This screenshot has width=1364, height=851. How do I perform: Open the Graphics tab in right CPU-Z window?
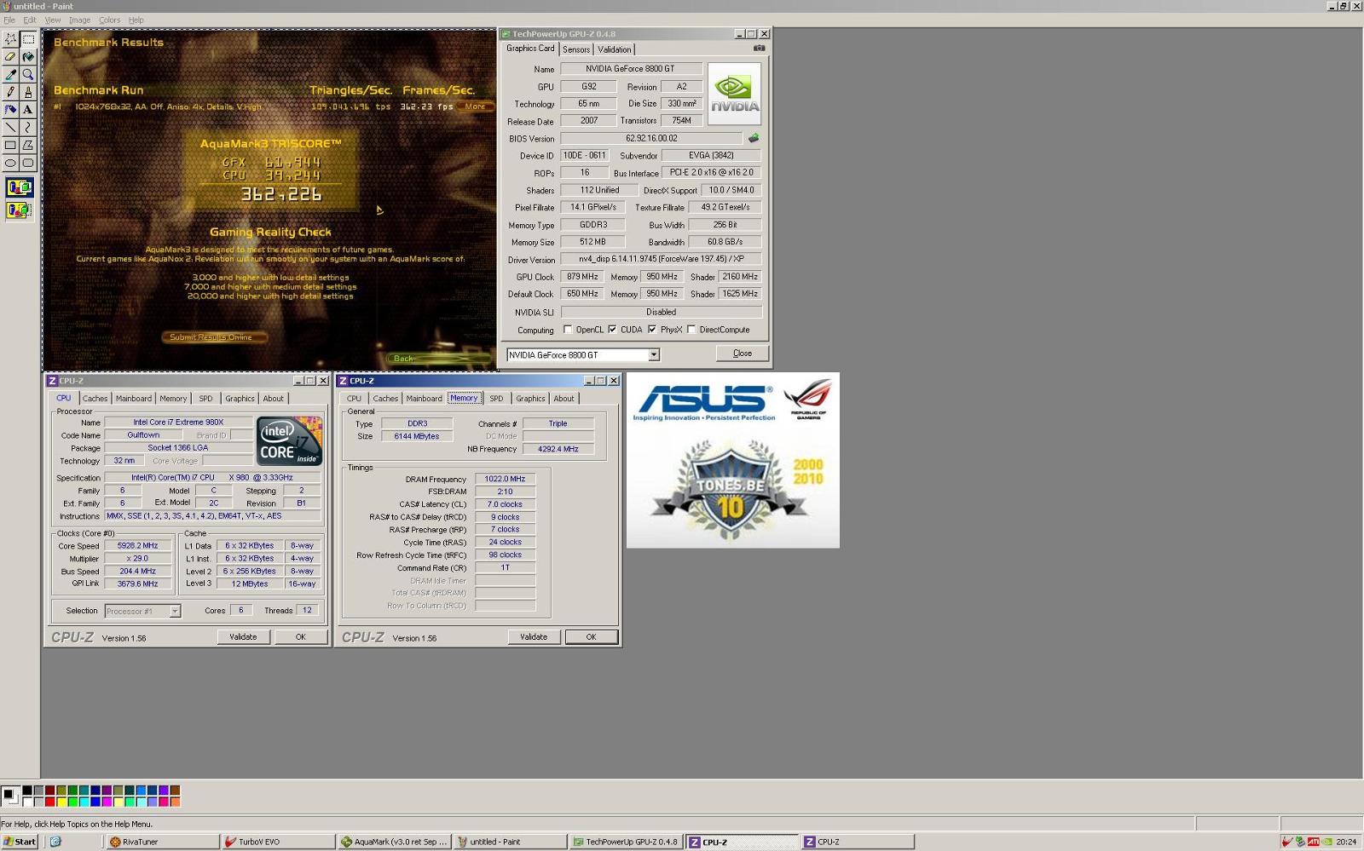[x=530, y=399]
